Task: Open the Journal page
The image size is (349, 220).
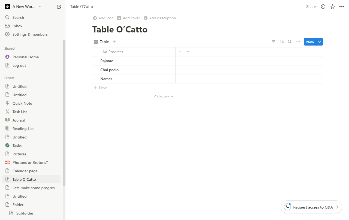Action: coord(31,120)
